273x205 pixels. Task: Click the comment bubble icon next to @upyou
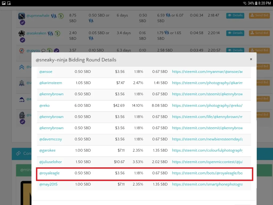pyautogui.click(x=43, y=50)
